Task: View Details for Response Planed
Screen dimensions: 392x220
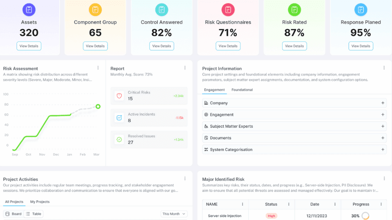Action: tap(361, 46)
